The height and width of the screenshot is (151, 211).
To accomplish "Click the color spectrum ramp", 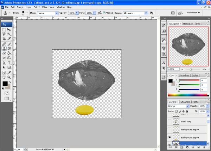I will (x=188, y=95).
